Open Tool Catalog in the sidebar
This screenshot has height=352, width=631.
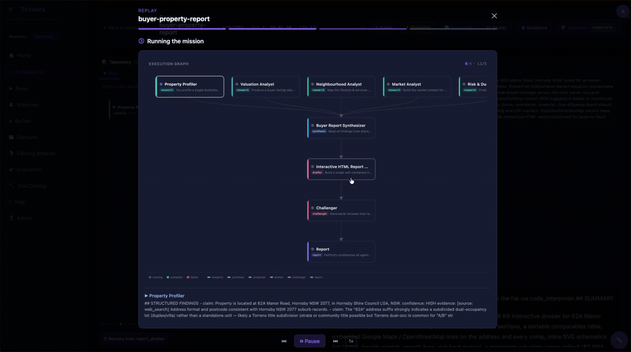point(32,185)
